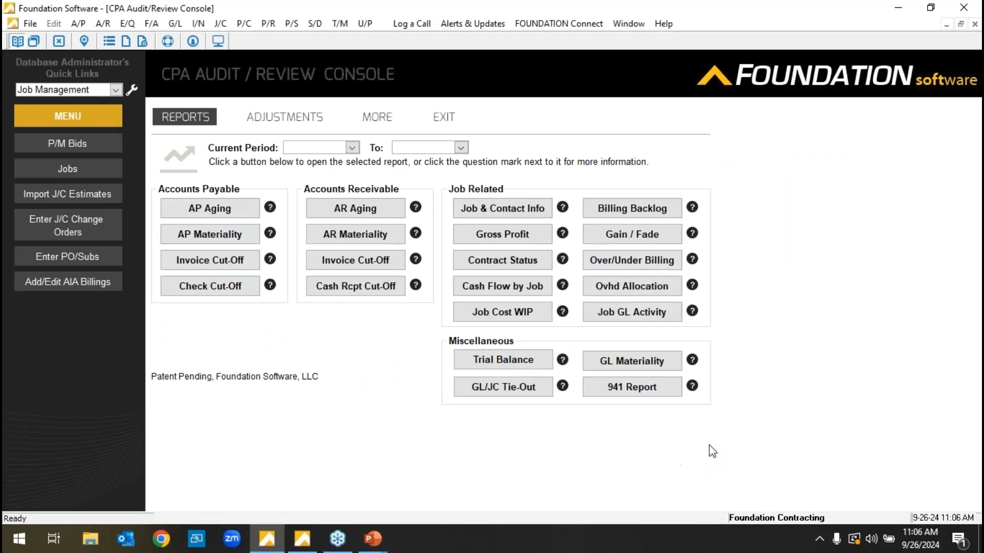The height and width of the screenshot is (553, 984).
Task: Open the Job Management quick link wrench icon
Action: (132, 90)
